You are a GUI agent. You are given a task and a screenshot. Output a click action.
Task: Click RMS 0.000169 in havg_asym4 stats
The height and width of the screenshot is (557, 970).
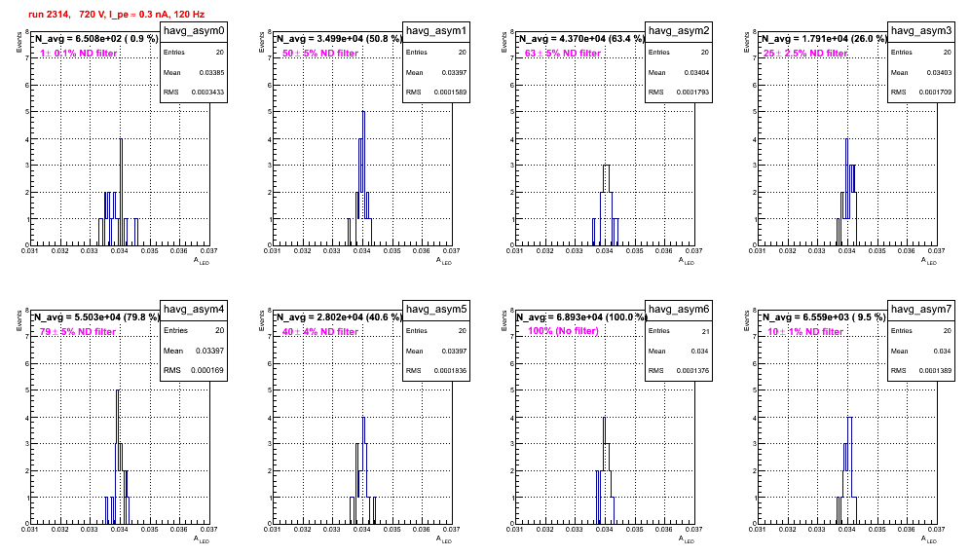[194, 370]
